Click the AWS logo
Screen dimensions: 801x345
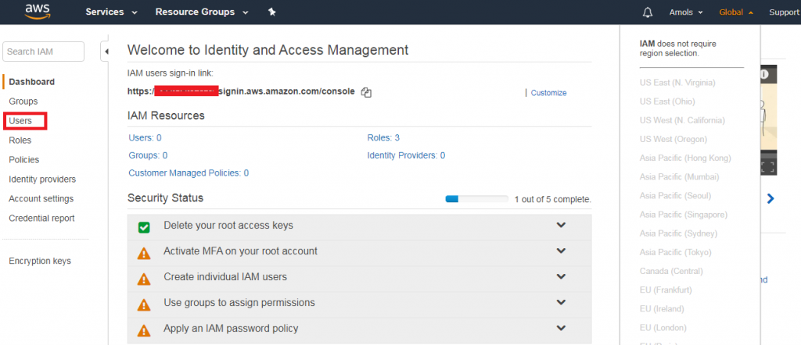coord(36,11)
